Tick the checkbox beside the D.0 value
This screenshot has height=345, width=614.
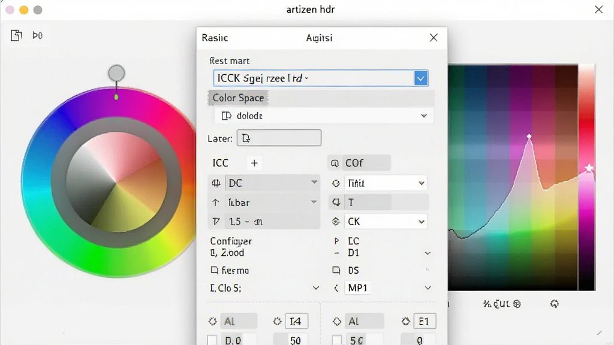(212, 340)
